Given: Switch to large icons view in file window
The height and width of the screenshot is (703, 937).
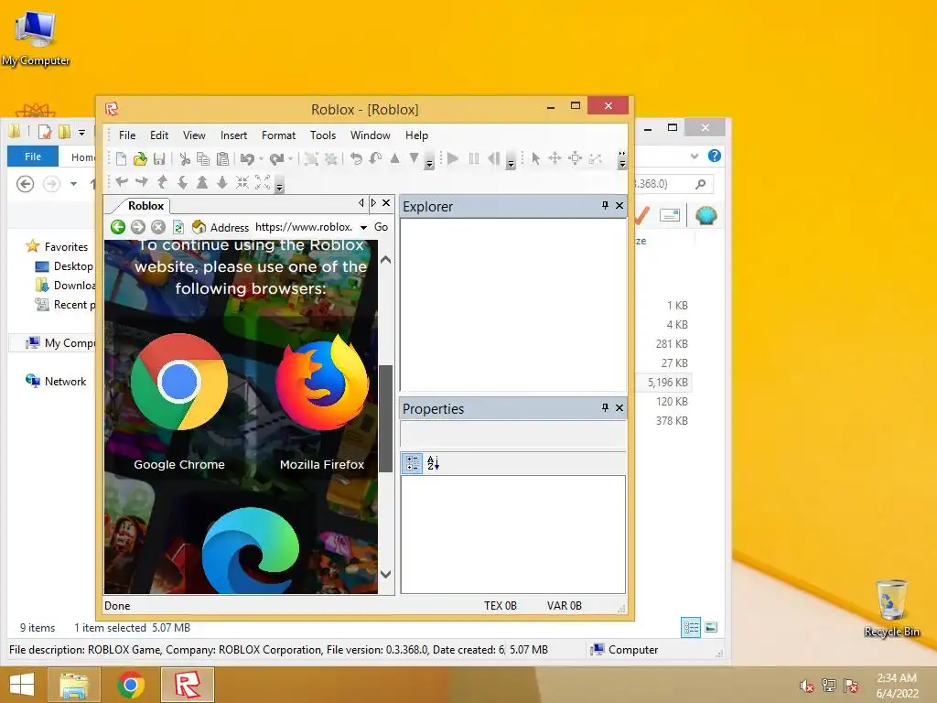Looking at the screenshot, I should click(711, 627).
